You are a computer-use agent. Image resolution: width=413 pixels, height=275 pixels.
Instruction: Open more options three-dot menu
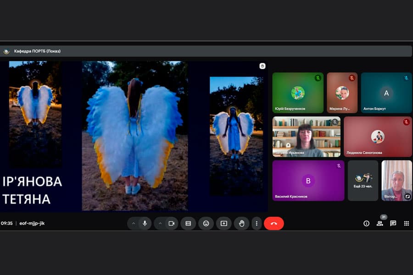pyautogui.click(x=257, y=223)
